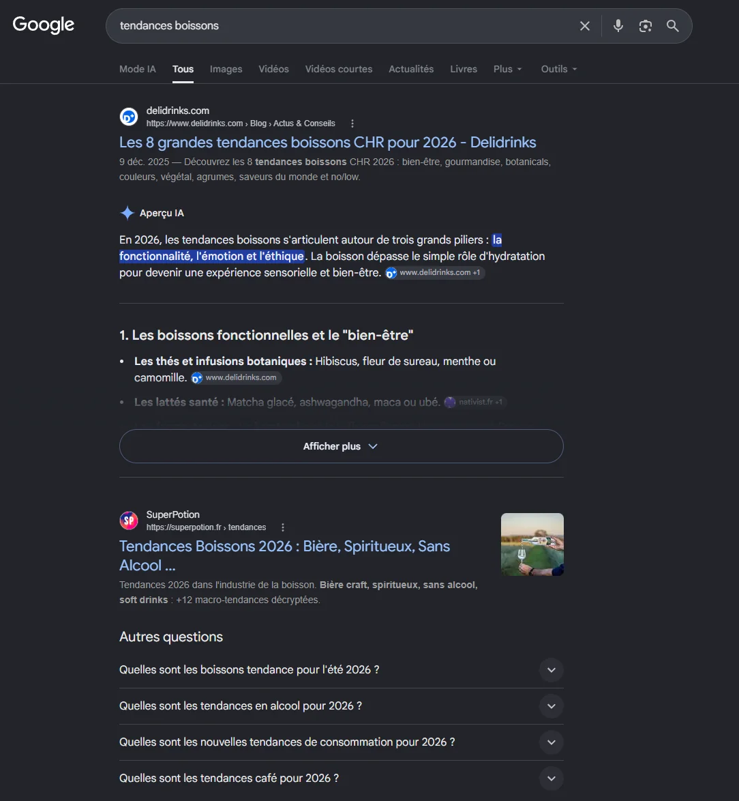Click the Autres questions heading
739x801 pixels.
point(171,637)
